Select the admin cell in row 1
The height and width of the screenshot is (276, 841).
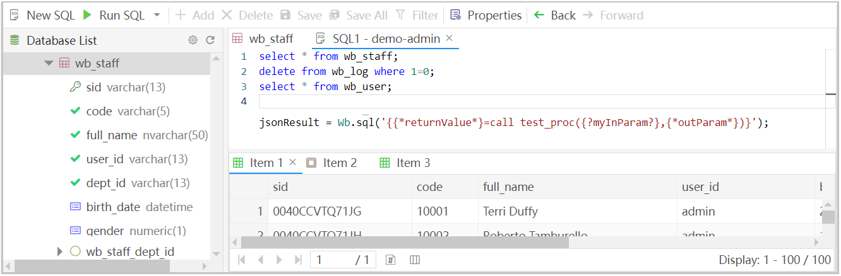pos(746,211)
